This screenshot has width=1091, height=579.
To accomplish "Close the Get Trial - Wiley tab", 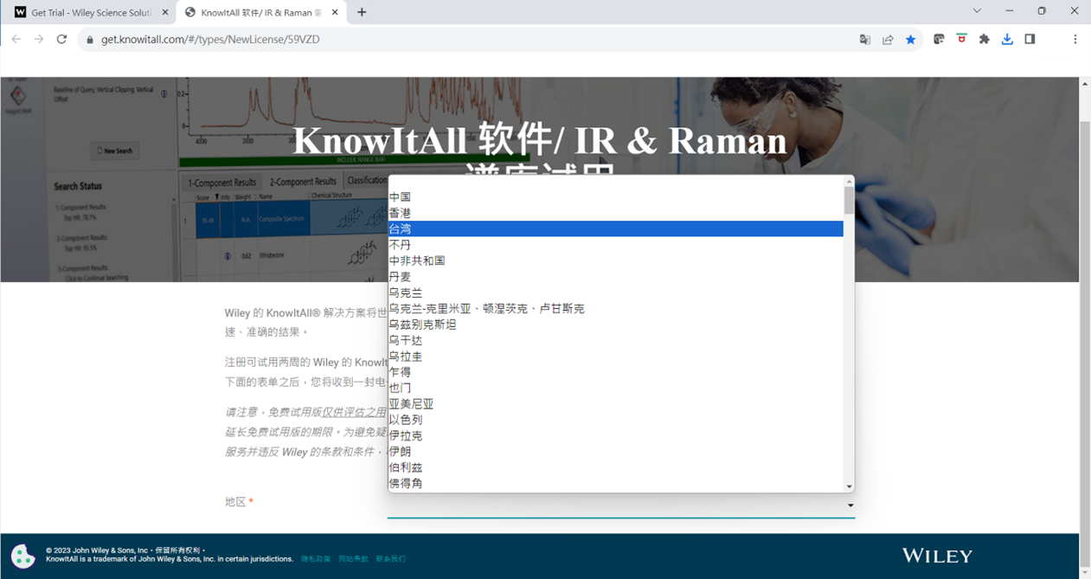I will point(165,12).
